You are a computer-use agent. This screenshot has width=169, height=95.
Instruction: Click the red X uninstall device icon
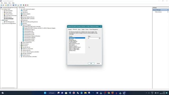26,5
